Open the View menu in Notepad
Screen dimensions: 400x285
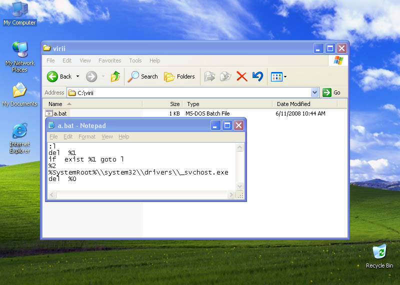107,136
